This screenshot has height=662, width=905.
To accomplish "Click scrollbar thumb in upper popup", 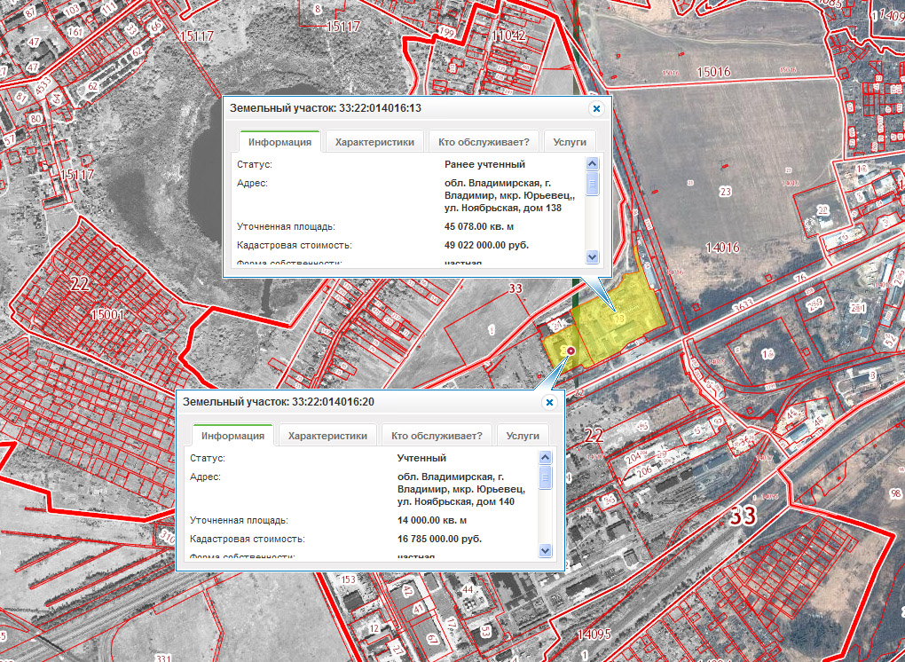I will click(592, 184).
